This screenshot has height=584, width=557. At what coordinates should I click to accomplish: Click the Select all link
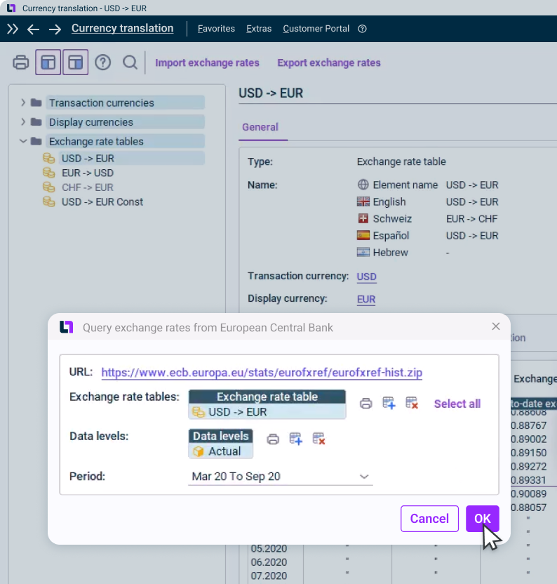click(457, 404)
